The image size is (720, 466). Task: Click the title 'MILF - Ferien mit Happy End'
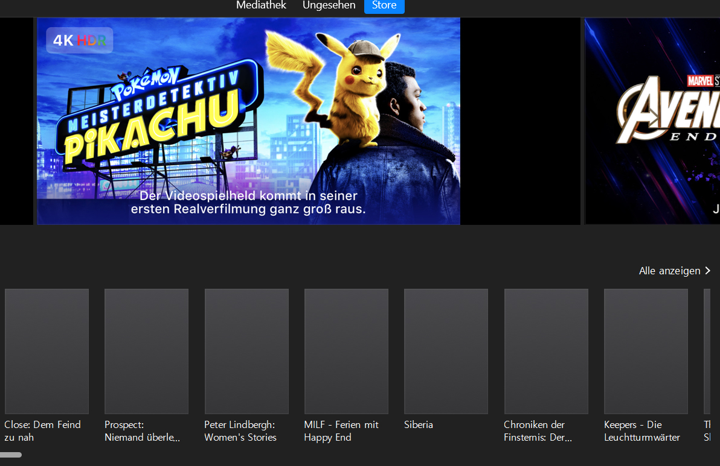click(341, 430)
